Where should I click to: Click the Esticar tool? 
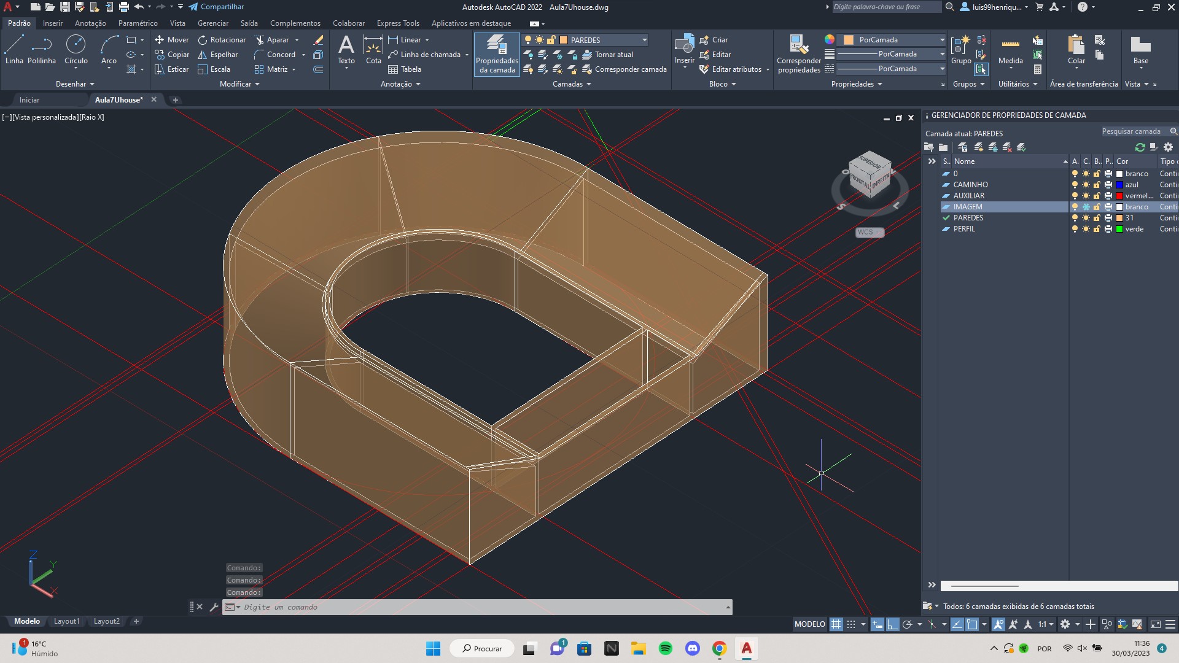point(171,69)
